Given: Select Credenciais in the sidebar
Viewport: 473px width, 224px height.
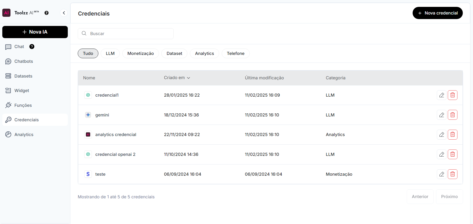Looking at the screenshot, I should [35, 120].
